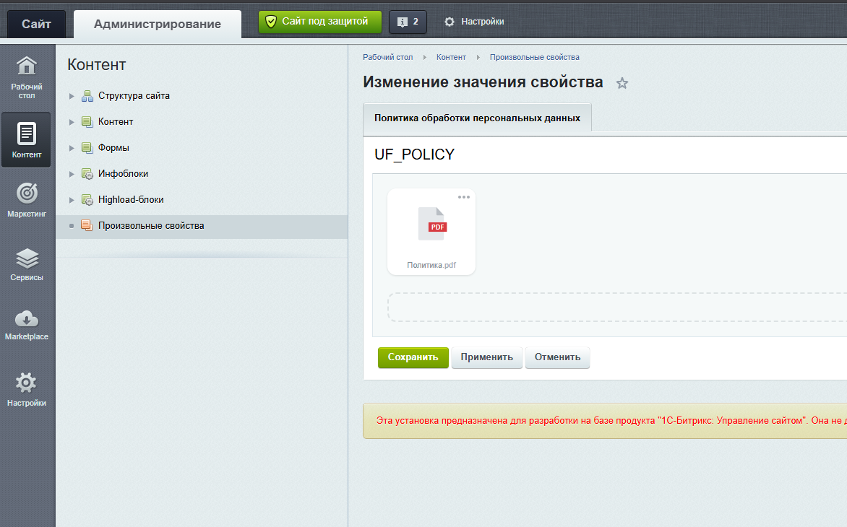The height and width of the screenshot is (527, 847).
Task: Expand the Инфоблоки tree node
Action: pos(72,174)
